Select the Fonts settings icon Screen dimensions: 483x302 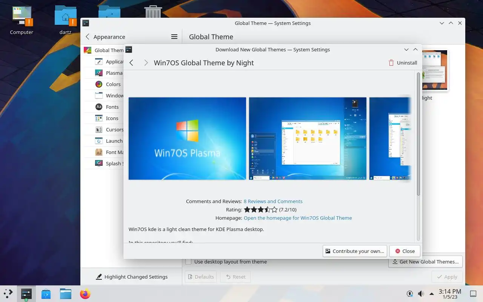coord(99,107)
